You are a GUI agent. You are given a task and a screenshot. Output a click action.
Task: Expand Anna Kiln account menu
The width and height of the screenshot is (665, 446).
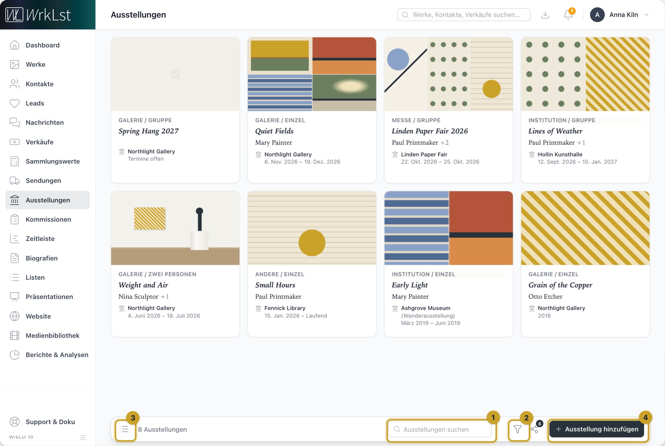[620, 15]
